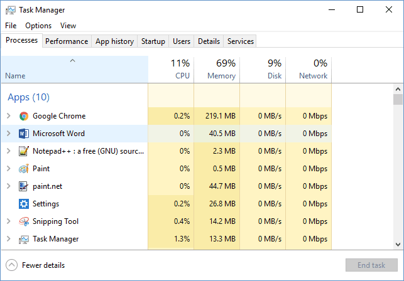The image size is (404, 281).
Task: Open the Options menu
Action: tap(38, 26)
